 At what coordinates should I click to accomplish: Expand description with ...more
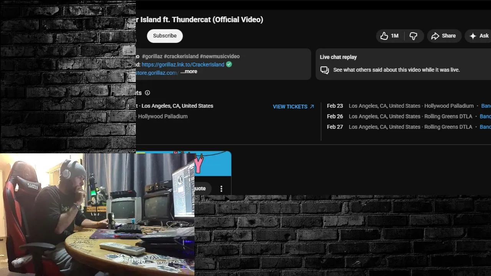coord(189,72)
